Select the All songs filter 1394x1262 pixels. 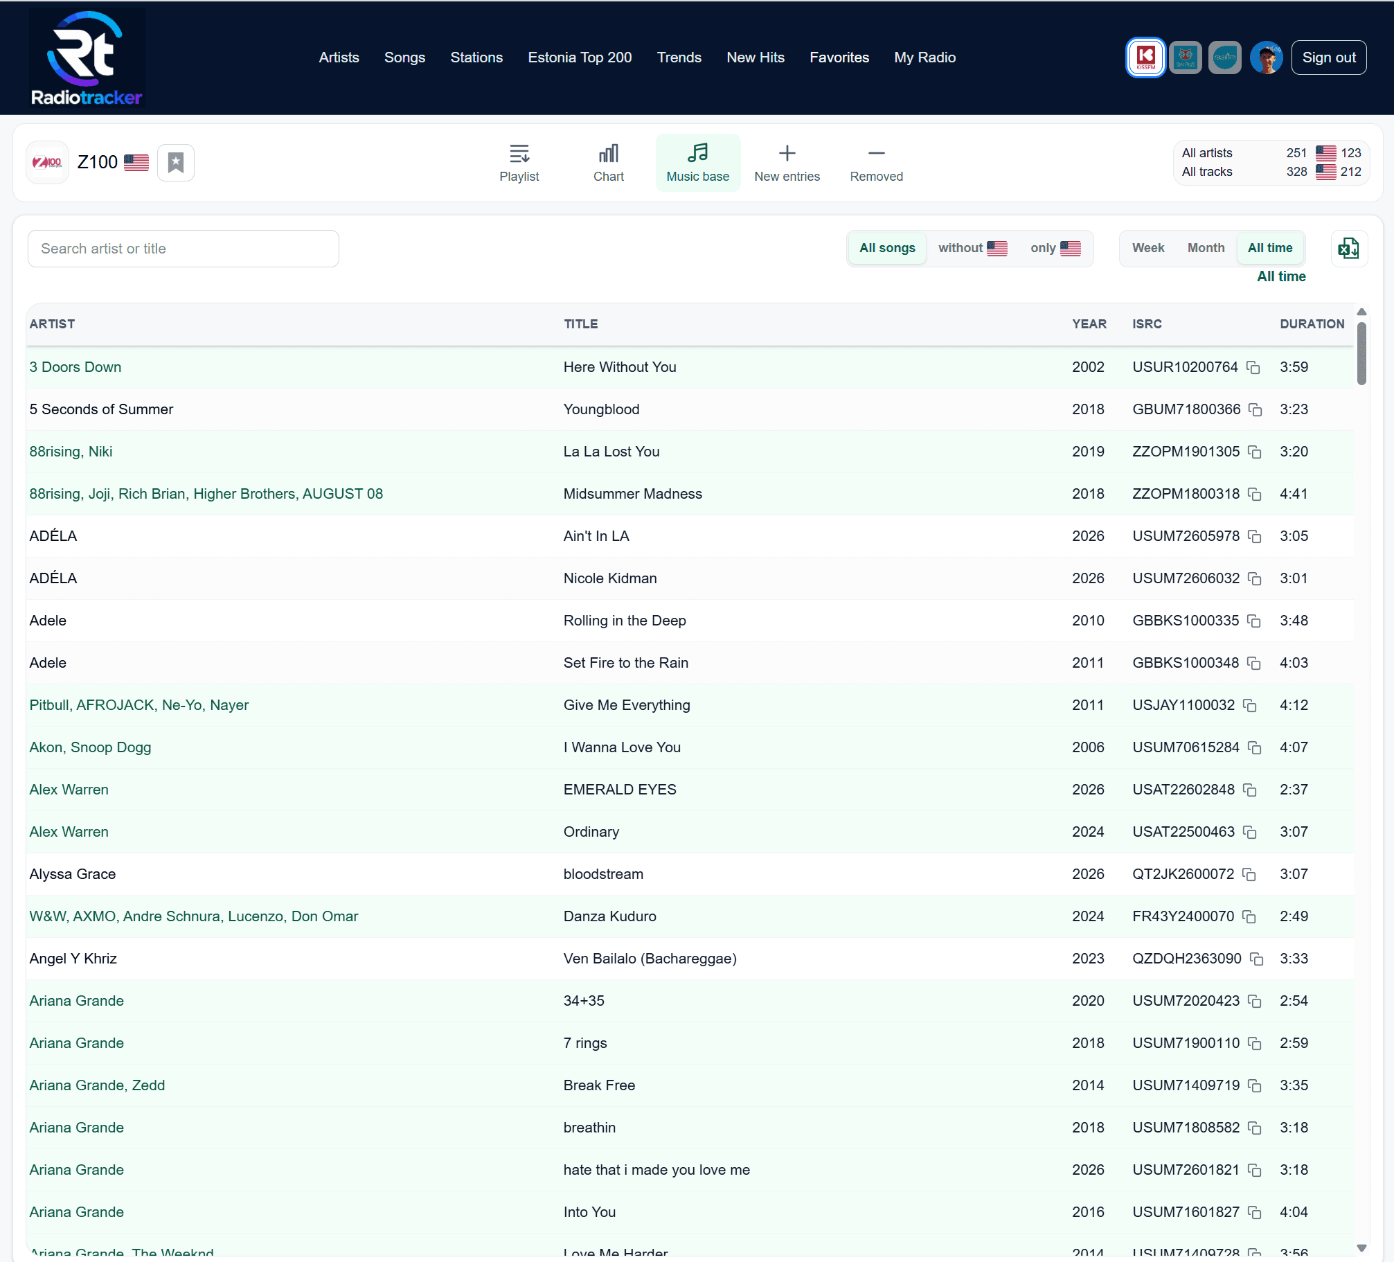click(x=887, y=248)
